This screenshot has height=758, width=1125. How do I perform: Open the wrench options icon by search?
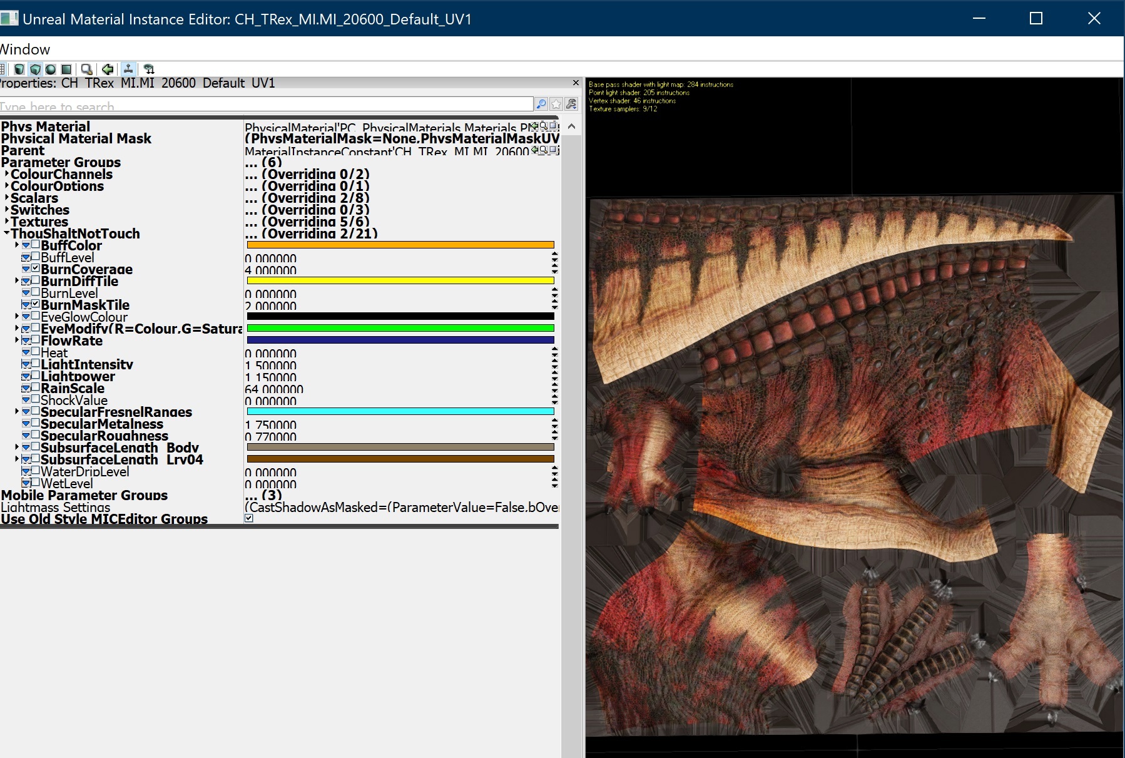pyautogui.click(x=571, y=104)
